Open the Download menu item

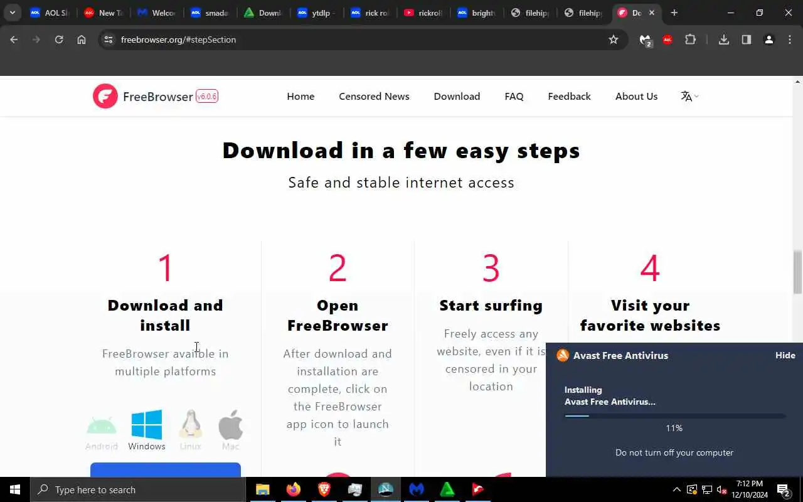457,96
